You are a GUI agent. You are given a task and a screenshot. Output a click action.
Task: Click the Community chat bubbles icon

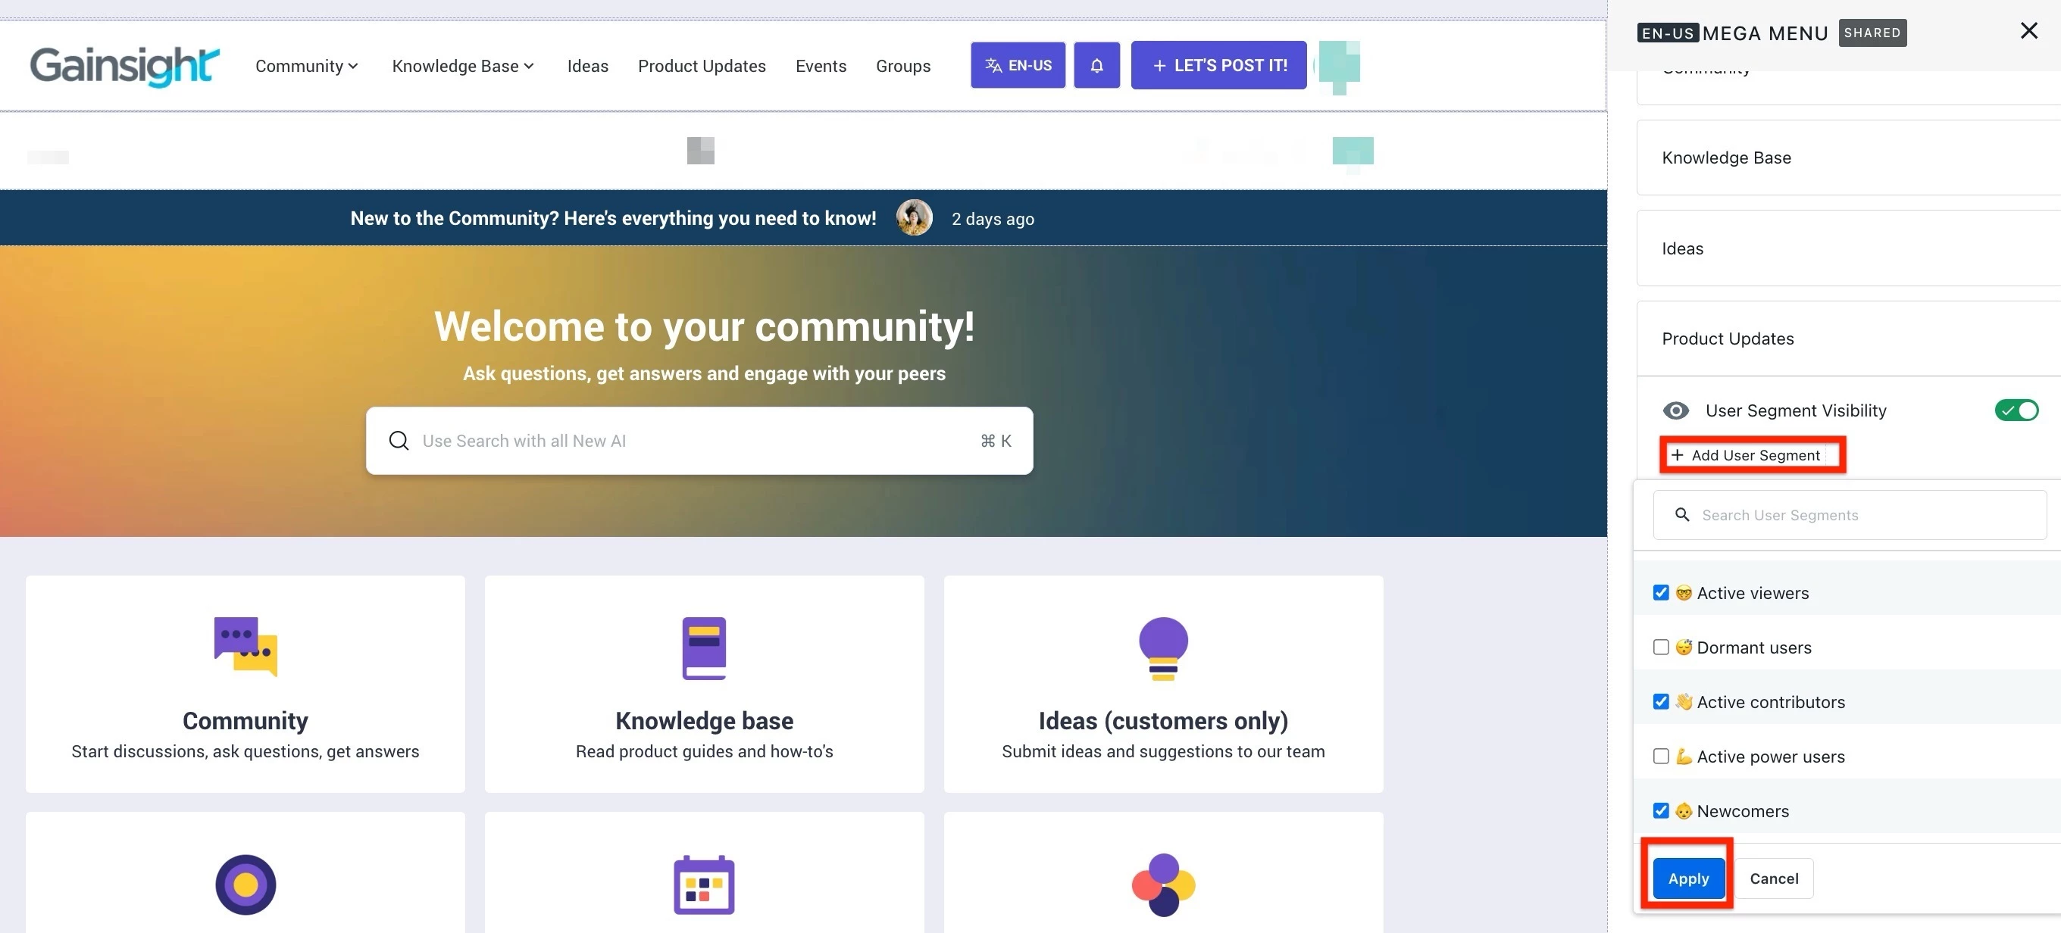245,647
